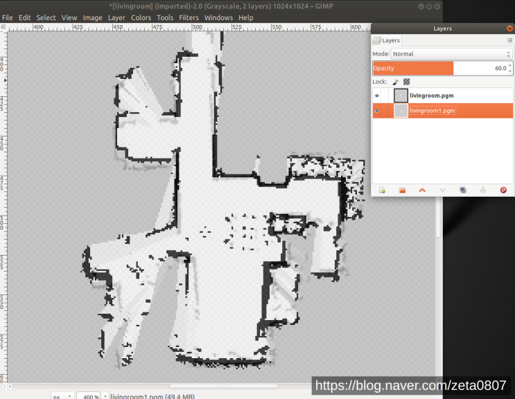Close the Layers dock window
The image size is (515, 399).
coord(509,28)
